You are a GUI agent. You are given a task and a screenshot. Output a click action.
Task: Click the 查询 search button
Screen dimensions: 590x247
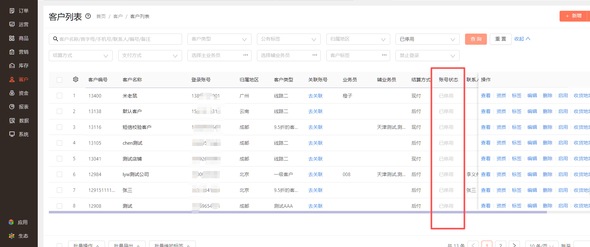point(476,39)
